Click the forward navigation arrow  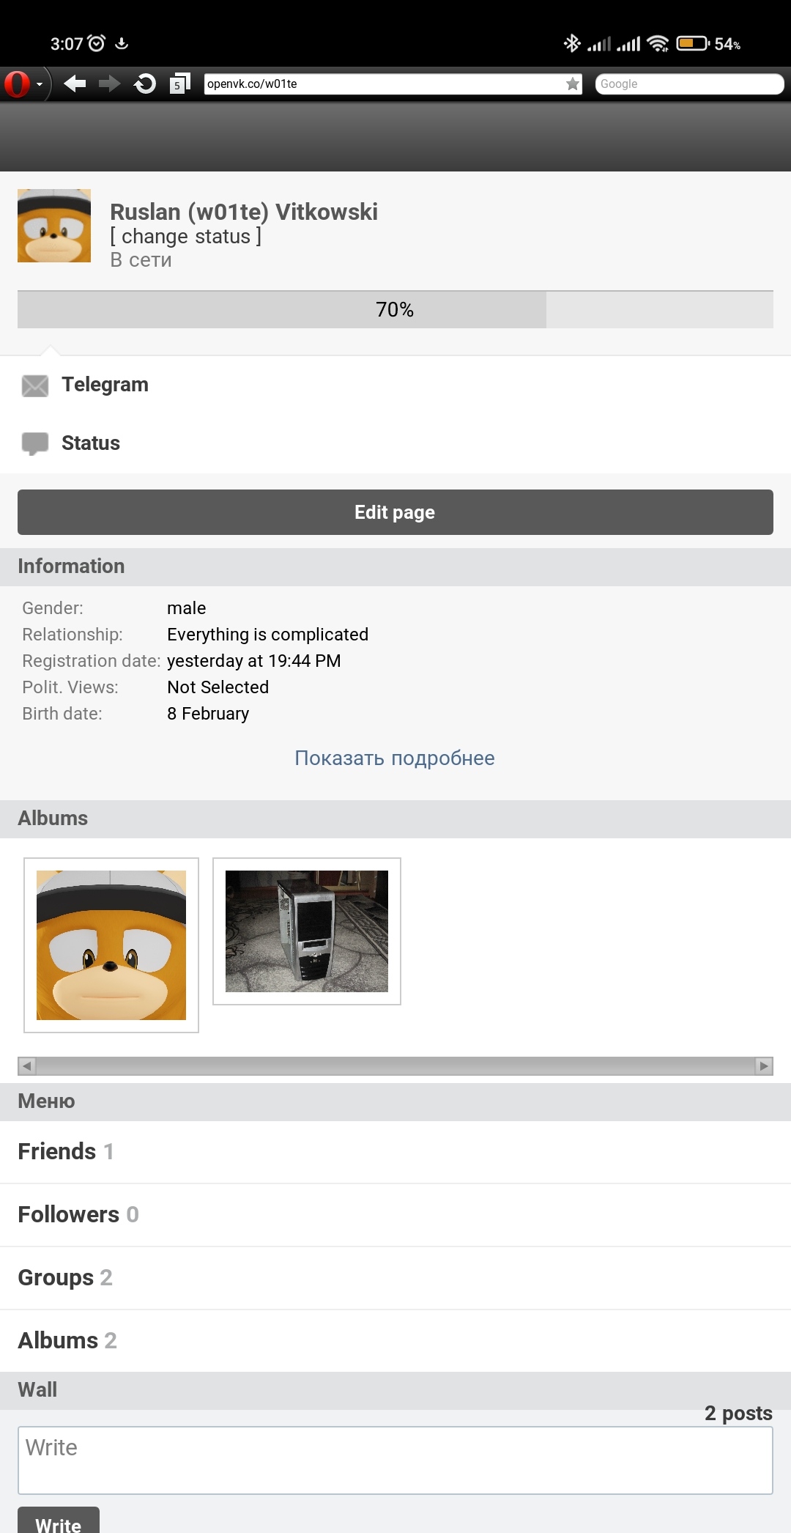point(108,83)
